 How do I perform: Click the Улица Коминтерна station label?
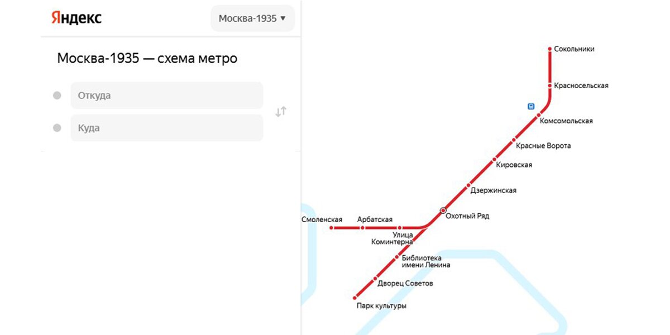coord(392,238)
